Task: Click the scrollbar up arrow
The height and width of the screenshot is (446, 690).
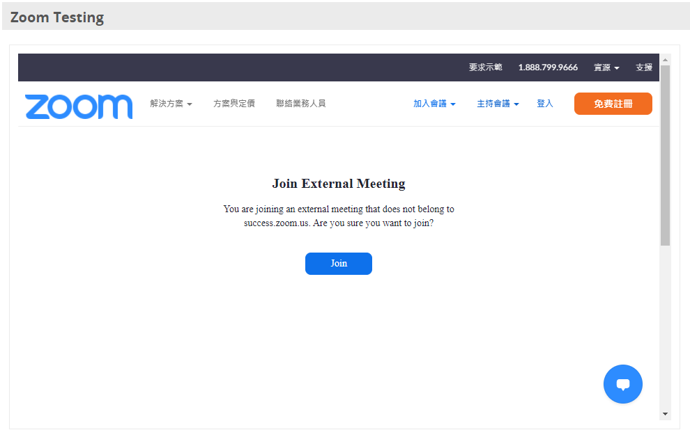Action: 665,60
